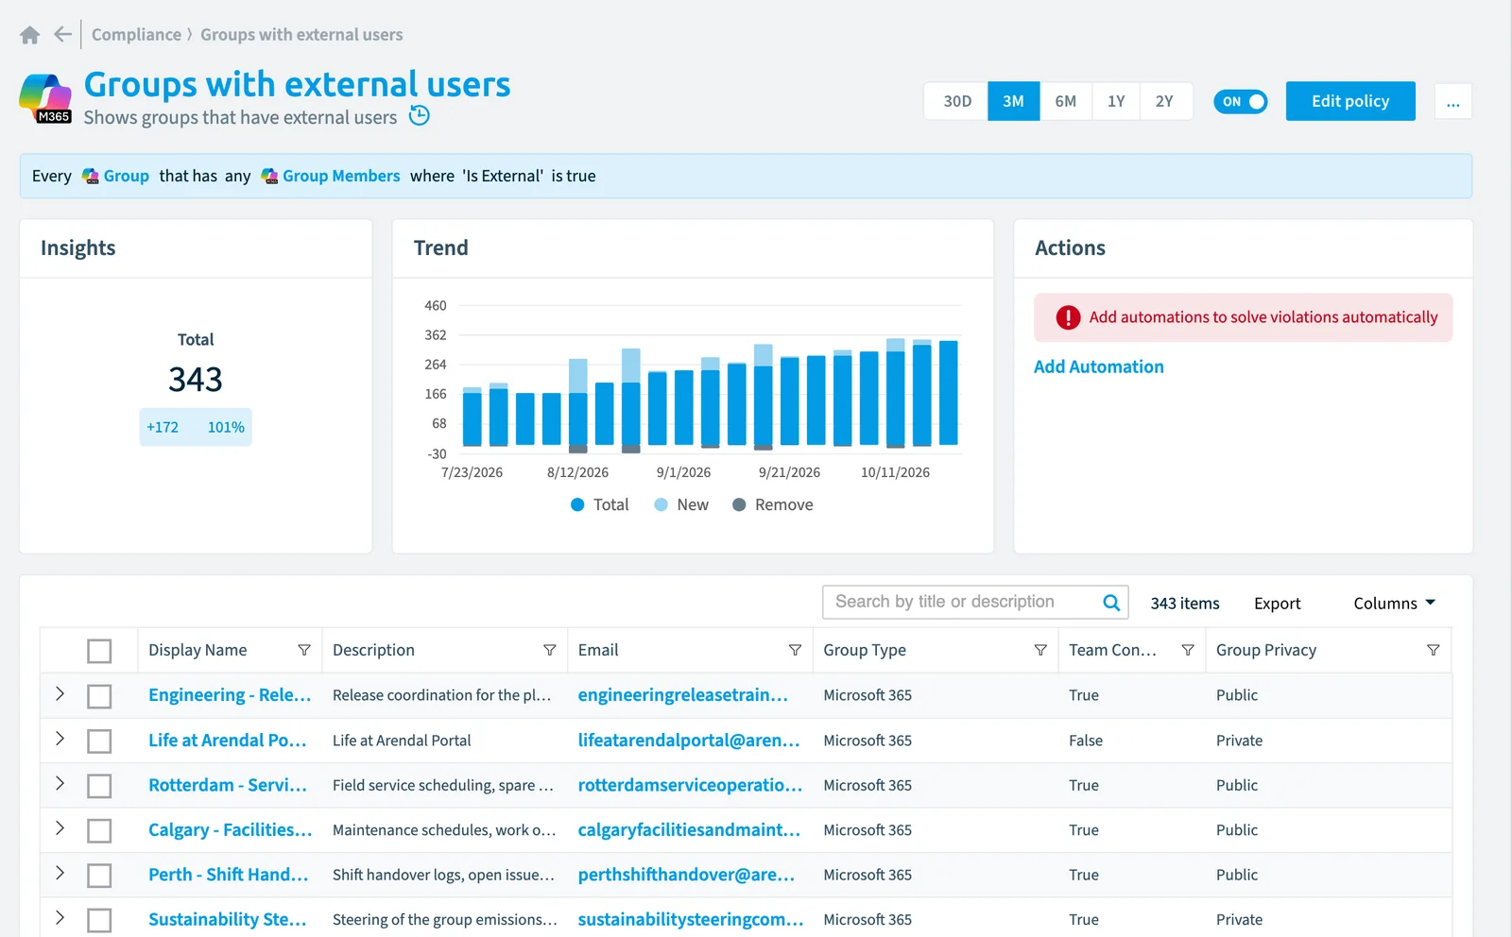1512x937 pixels.
Task: Click the Edit policy button
Action: [x=1350, y=101]
